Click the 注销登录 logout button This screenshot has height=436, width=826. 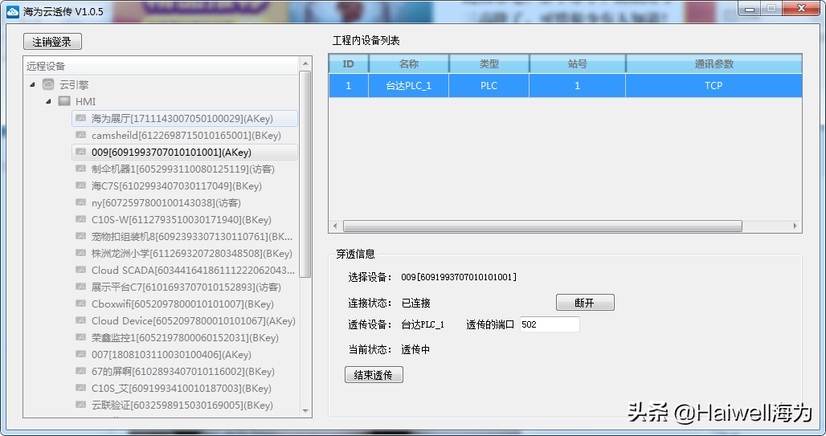click(x=52, y=42)
